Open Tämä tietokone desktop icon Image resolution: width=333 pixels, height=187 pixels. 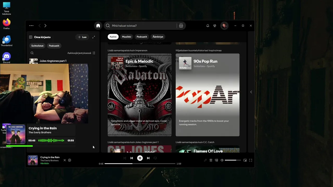coord(7,9)
